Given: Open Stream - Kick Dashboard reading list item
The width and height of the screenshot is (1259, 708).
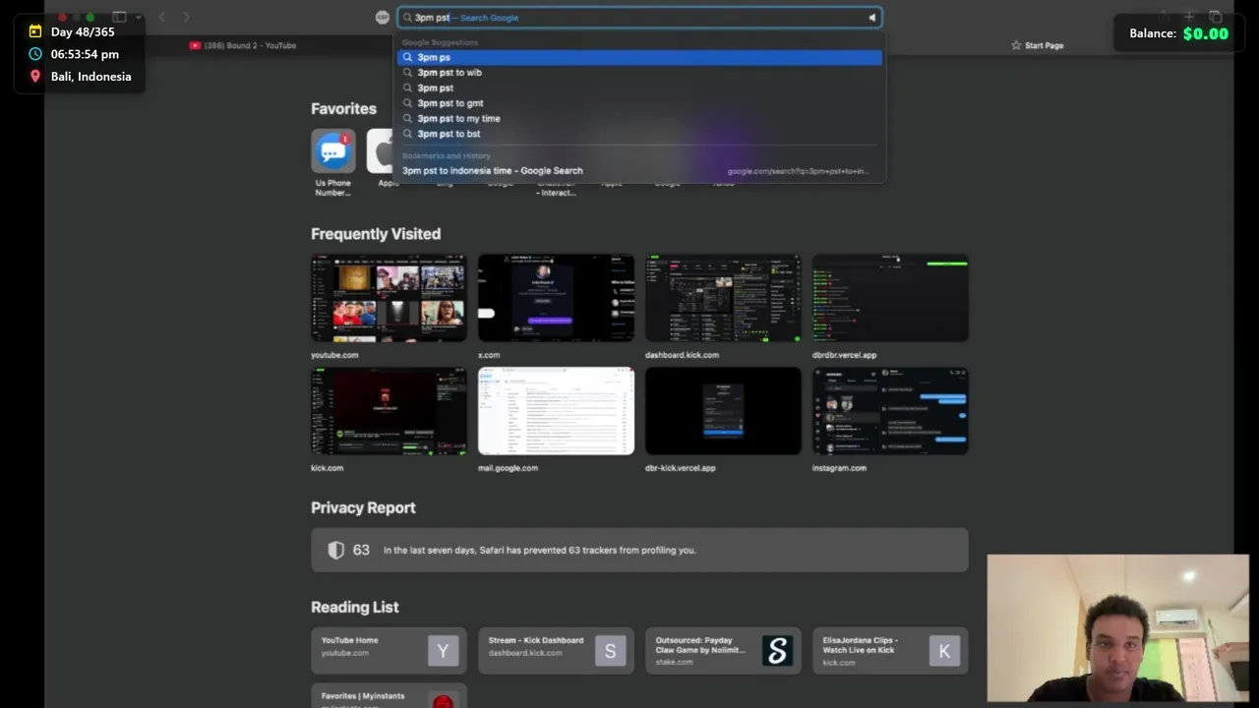Looking at the screenshot, I should (556, 650).
